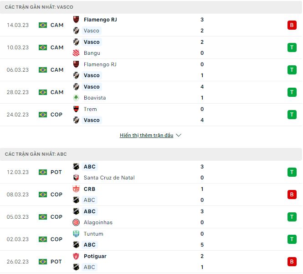Click the Tuntum team crest icon
Screen dimensions: 303x274
click(76, 234)
